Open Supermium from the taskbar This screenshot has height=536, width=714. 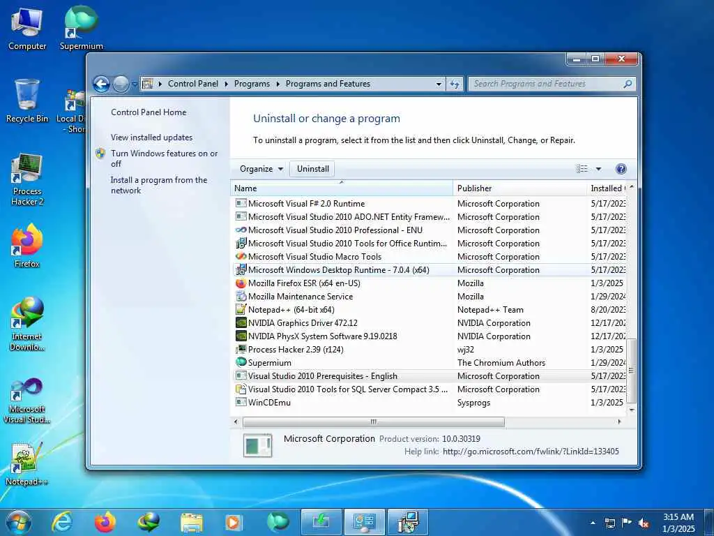point(278,522)
